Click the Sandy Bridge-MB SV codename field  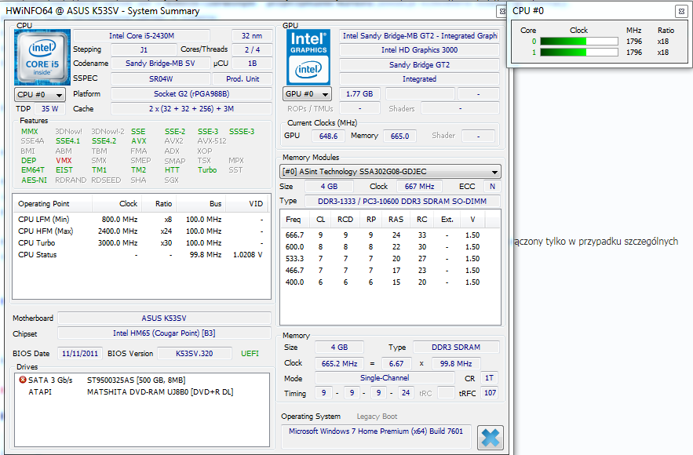coord(160,64)
